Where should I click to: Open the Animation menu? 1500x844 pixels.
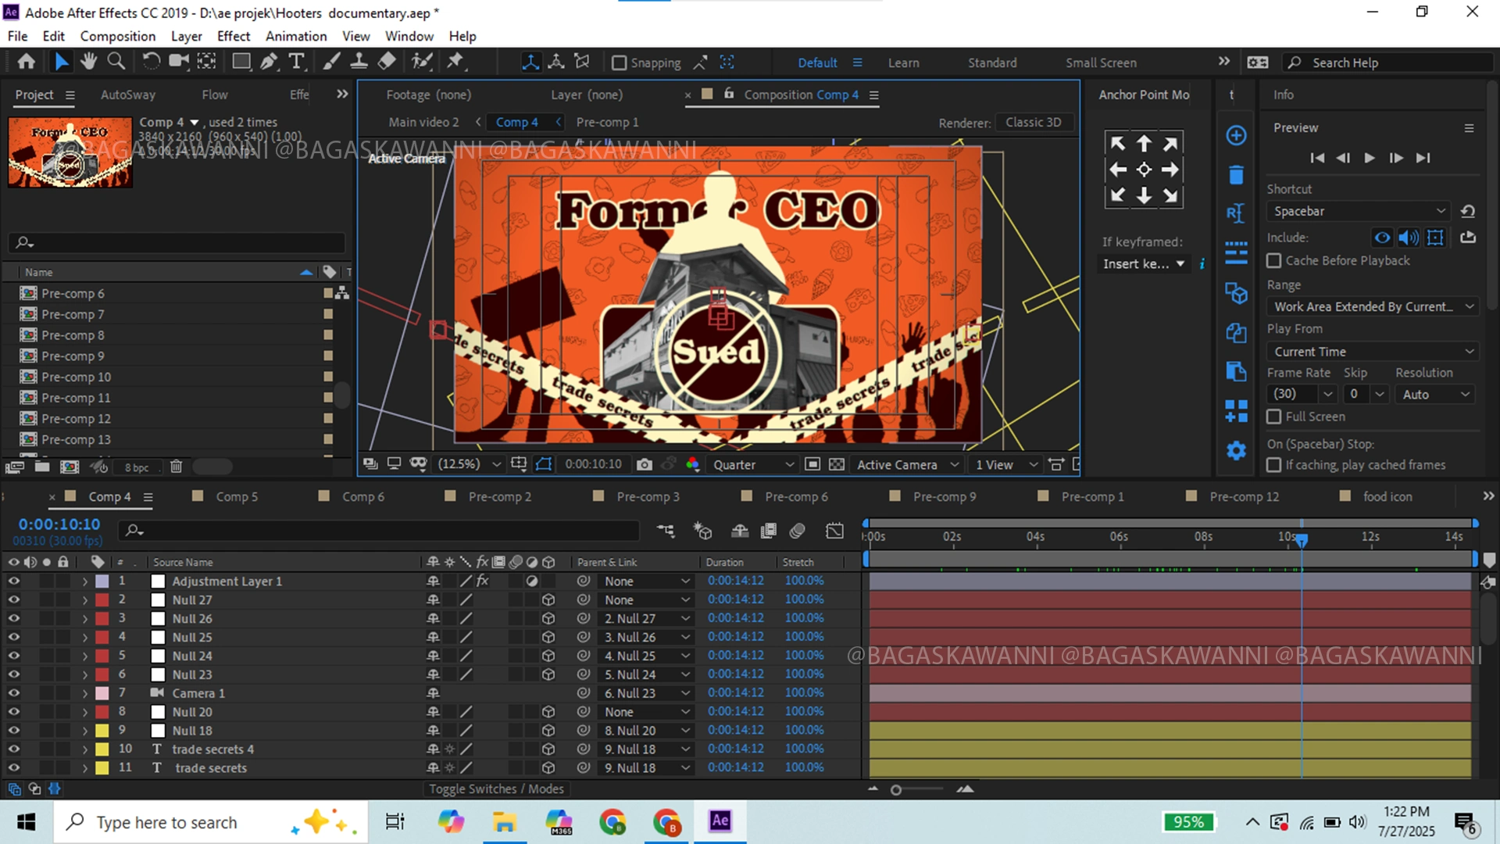point(295,36)
